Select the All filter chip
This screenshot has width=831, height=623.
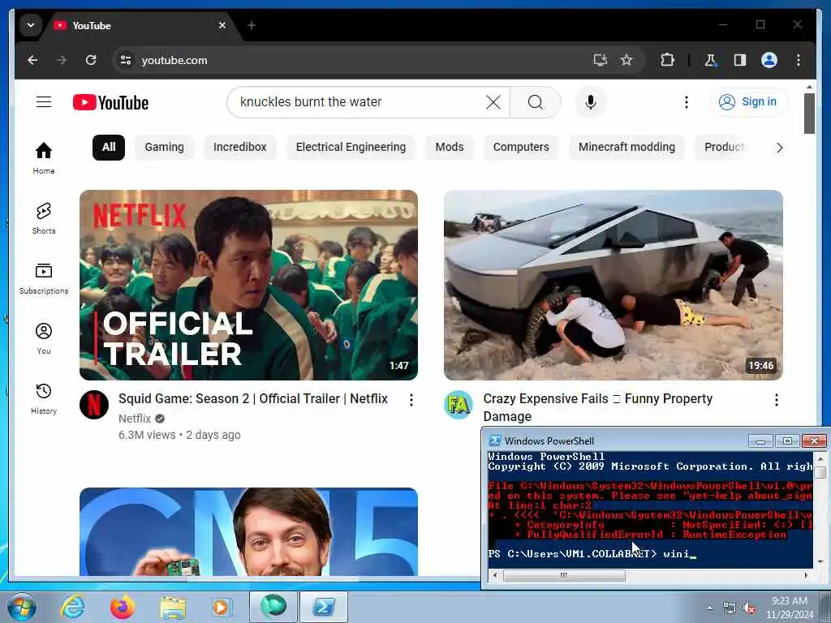click(109, 148)
